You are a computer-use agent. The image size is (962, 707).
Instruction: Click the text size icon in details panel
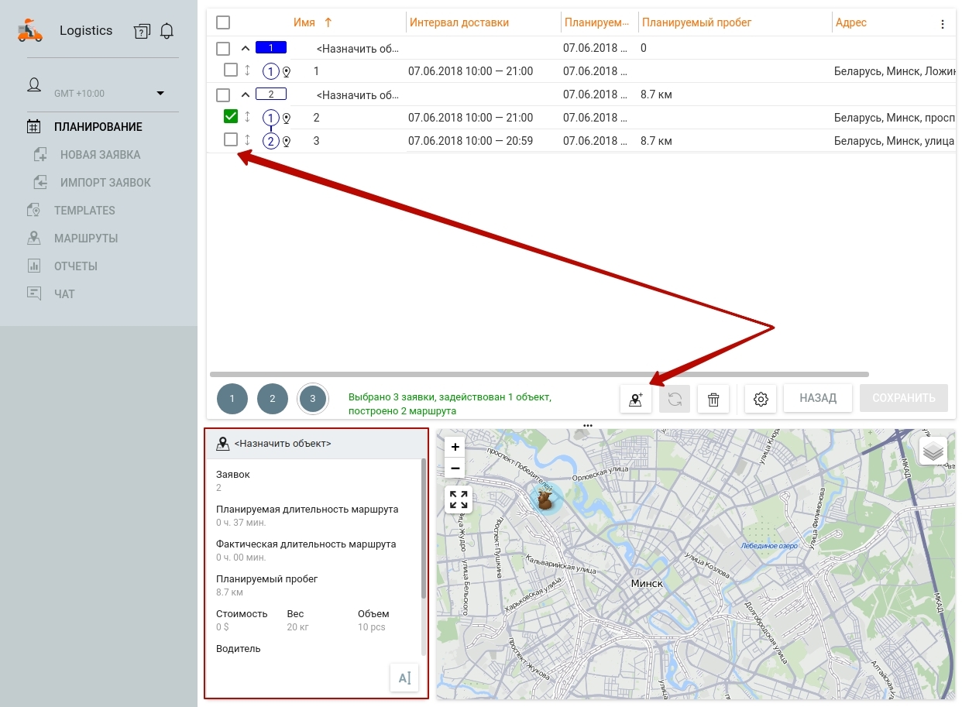point(404,678)
